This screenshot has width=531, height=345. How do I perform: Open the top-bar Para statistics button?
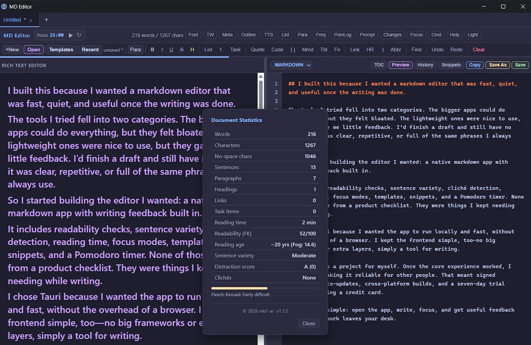(302, 35)
